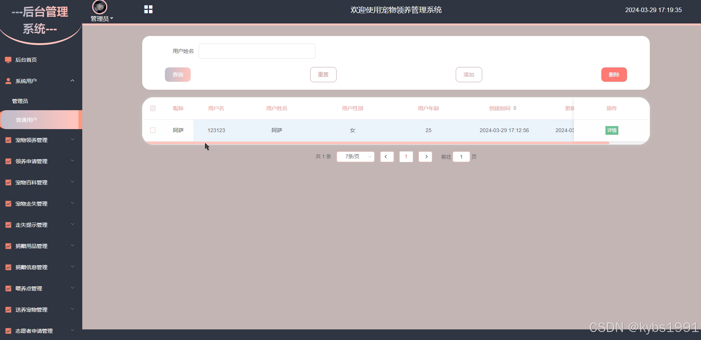Expand 送养宠物管理 chevron
Viewport: 701px width, 340px height.
point(72,309)
